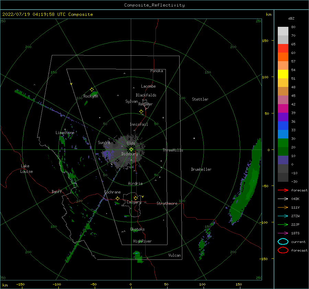The width and height of the screenshot is (309, 289).
Task: Click the Banff town label
Action: (x=57, y=191)
